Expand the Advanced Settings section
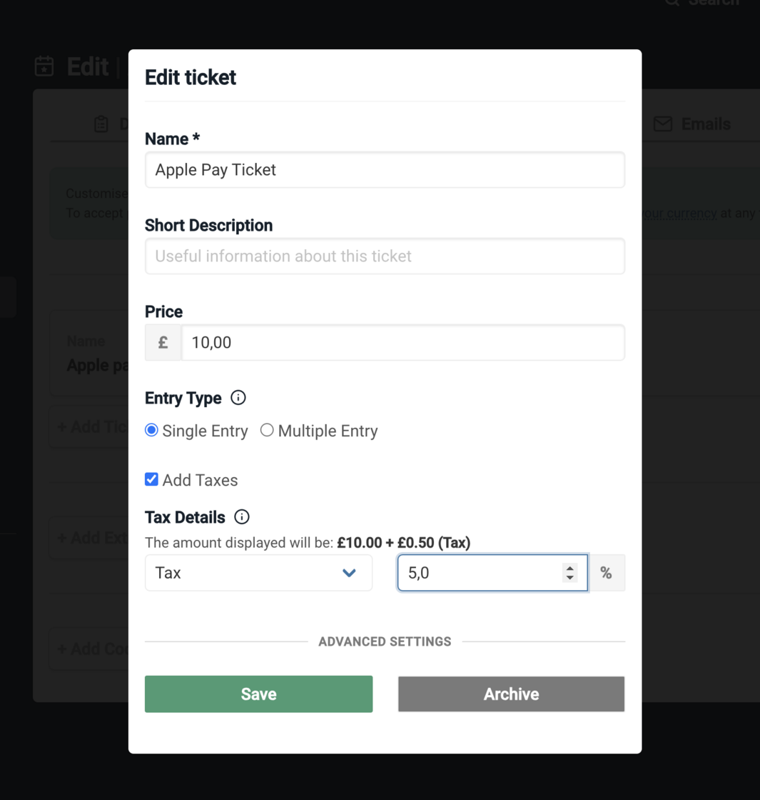Viewport: 760px width, 800px height. coord(385,641)
